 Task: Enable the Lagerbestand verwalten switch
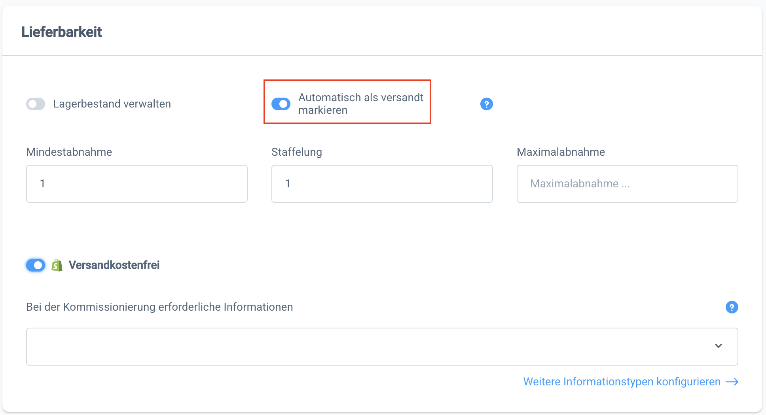pyautogui.click(x=36, y=104)
